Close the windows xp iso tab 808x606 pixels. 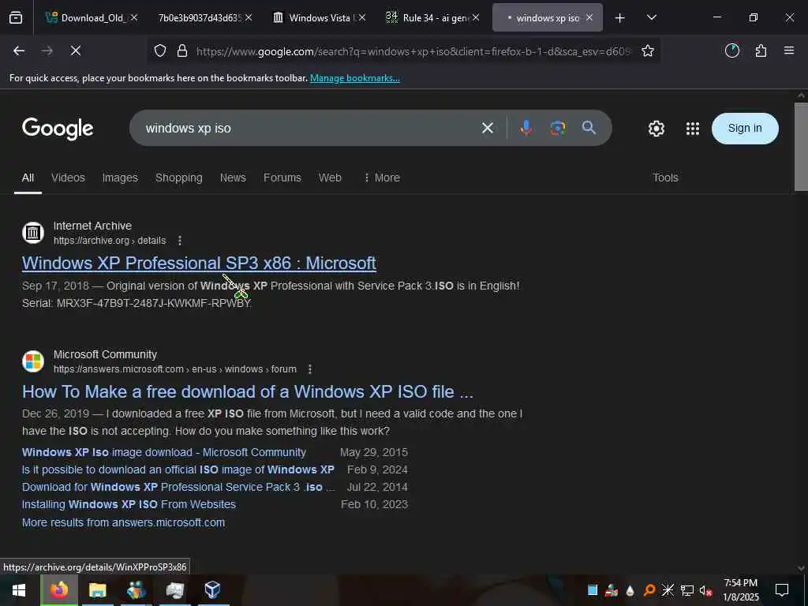click(589, 17)
